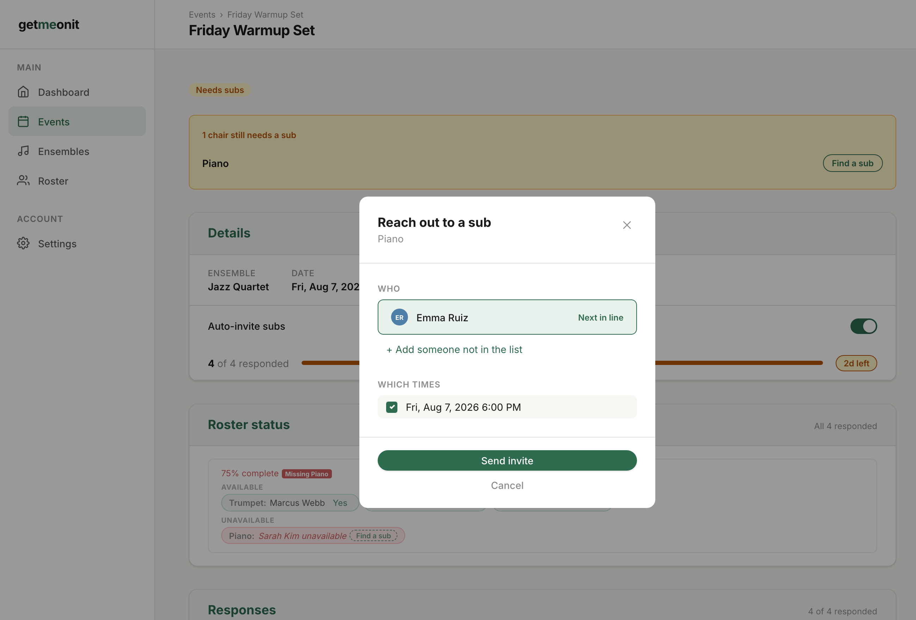The width and height of the screenshot is (916, 620).
Task: Click the Dashboard home icon
Action: [x=23, y=92]
